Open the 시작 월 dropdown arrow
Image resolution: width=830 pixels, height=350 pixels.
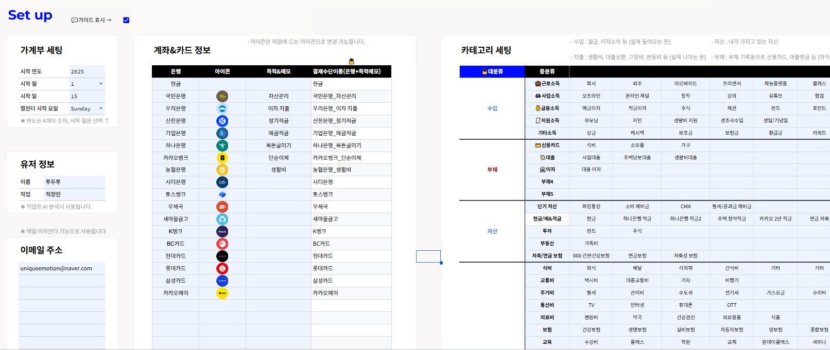coord(101,84)
